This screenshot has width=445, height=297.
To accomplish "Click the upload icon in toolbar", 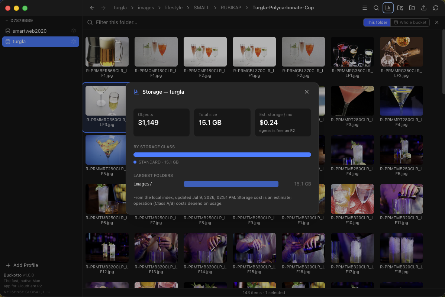I will coord(424,8).
